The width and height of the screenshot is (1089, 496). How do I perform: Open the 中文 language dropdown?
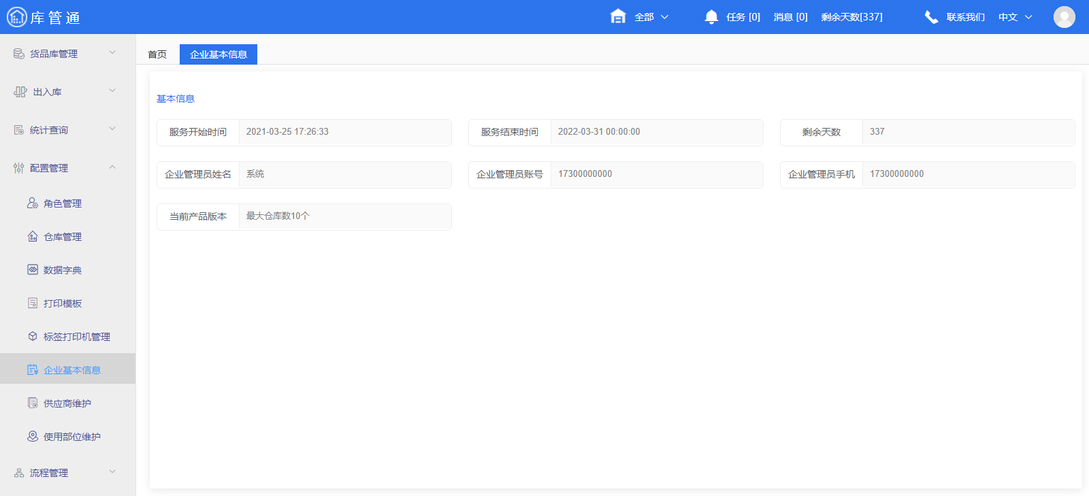[1015, 17]
